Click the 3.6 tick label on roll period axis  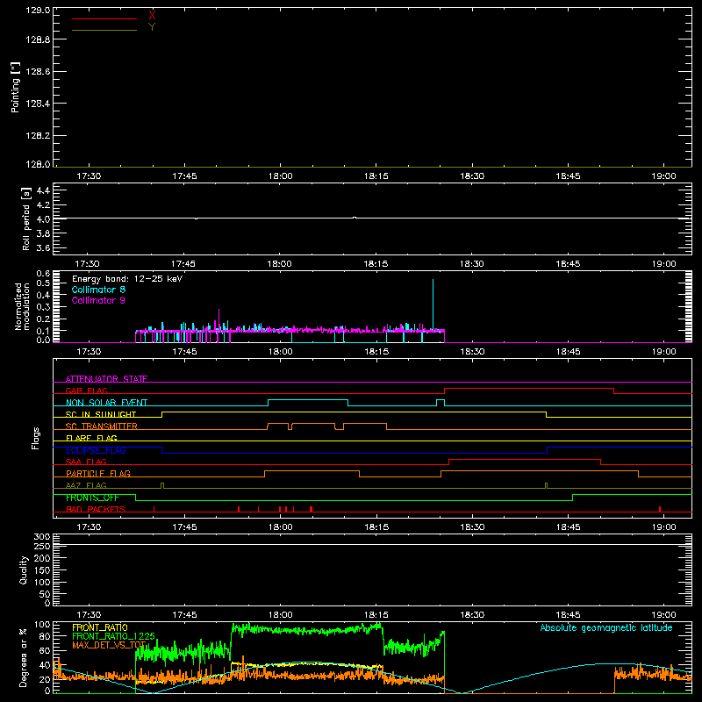point(43,247)
